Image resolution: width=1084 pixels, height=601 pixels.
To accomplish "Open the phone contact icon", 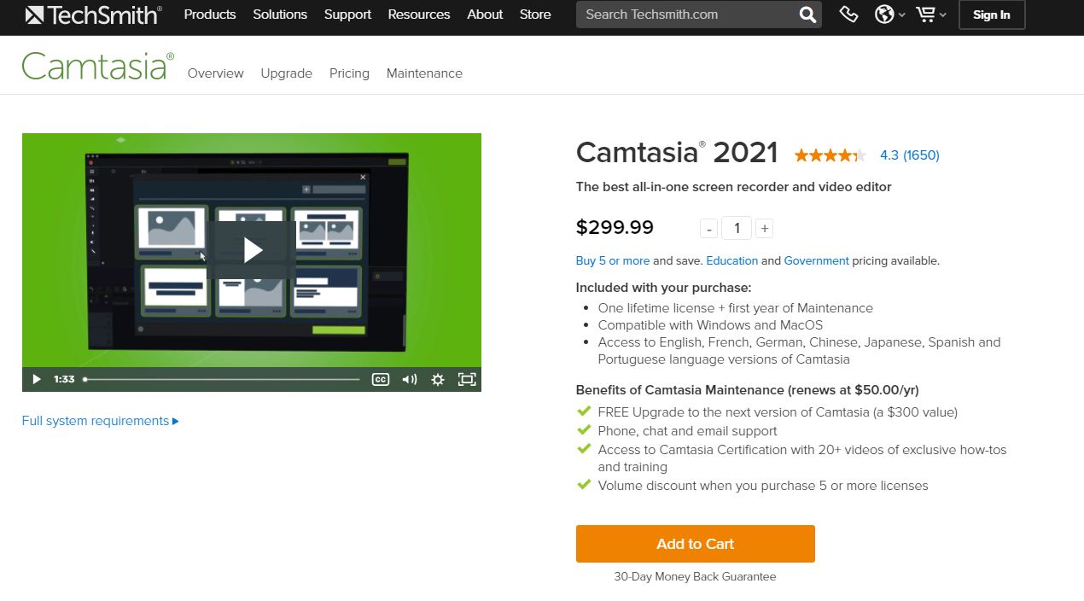I will tap(848, 15).
